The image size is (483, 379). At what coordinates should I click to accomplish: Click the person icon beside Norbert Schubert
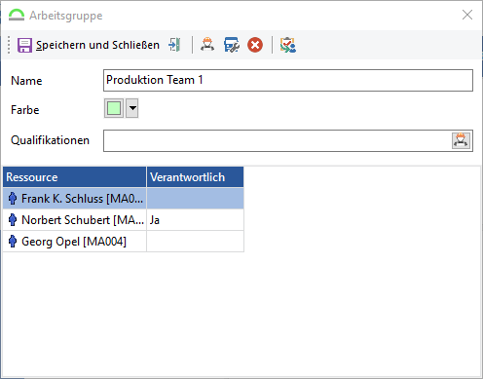(x=13, y=220)
